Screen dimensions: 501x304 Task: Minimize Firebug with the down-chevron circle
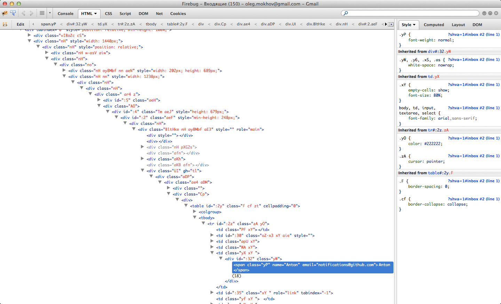pos(484,13)
